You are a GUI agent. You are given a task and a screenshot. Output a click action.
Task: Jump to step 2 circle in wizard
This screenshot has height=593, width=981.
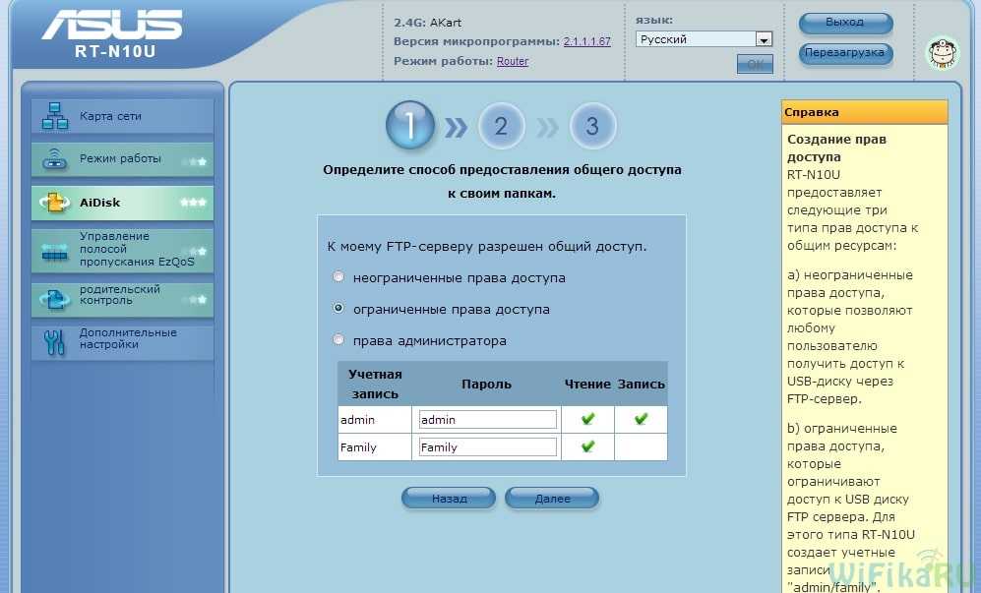[x=501, y=126]
